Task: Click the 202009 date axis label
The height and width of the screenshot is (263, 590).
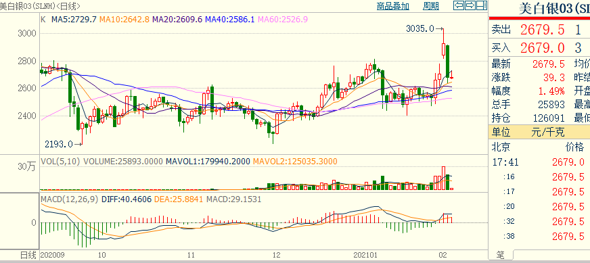Action: pos(52,255)
